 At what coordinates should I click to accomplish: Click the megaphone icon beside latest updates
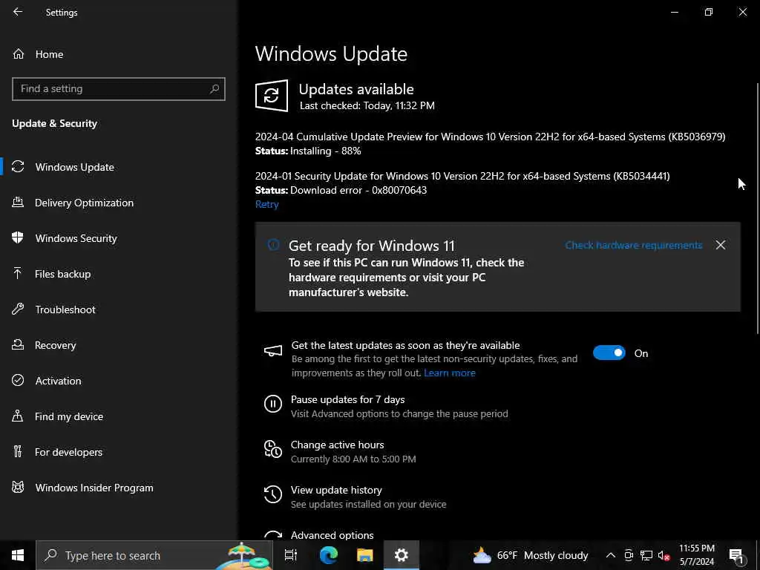(273, 351)
